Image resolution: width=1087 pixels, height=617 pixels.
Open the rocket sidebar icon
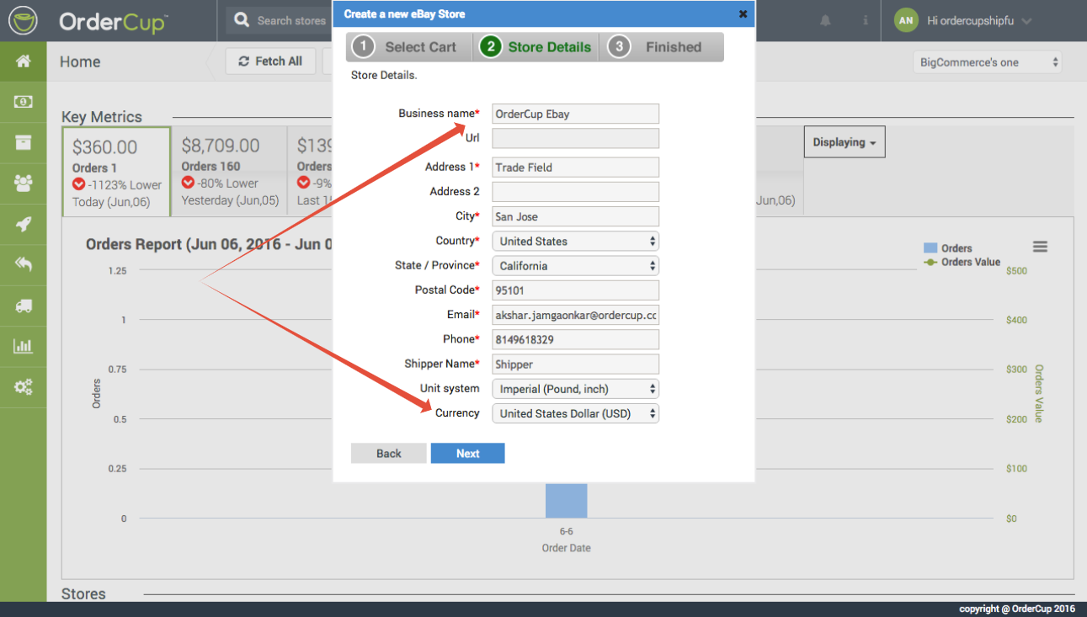[x=23, y=224]
